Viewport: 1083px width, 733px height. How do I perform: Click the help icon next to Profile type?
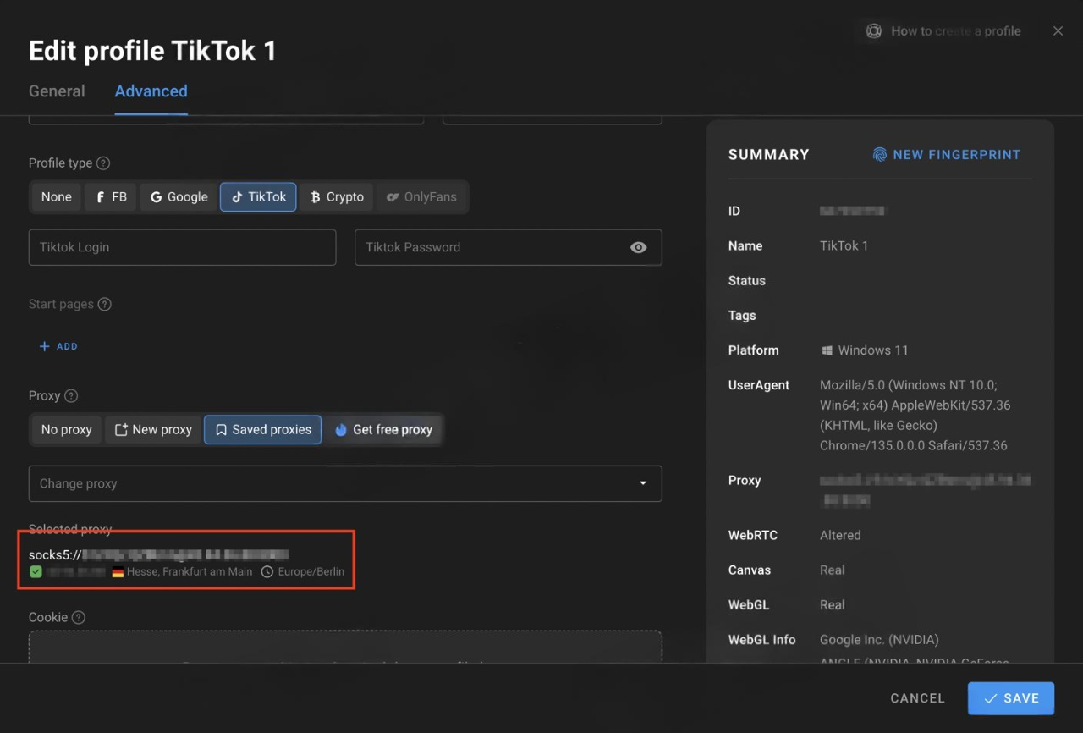(103, 163)
